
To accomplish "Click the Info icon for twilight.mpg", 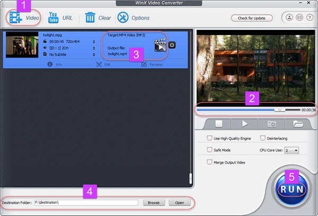I will tap(50, 64).
